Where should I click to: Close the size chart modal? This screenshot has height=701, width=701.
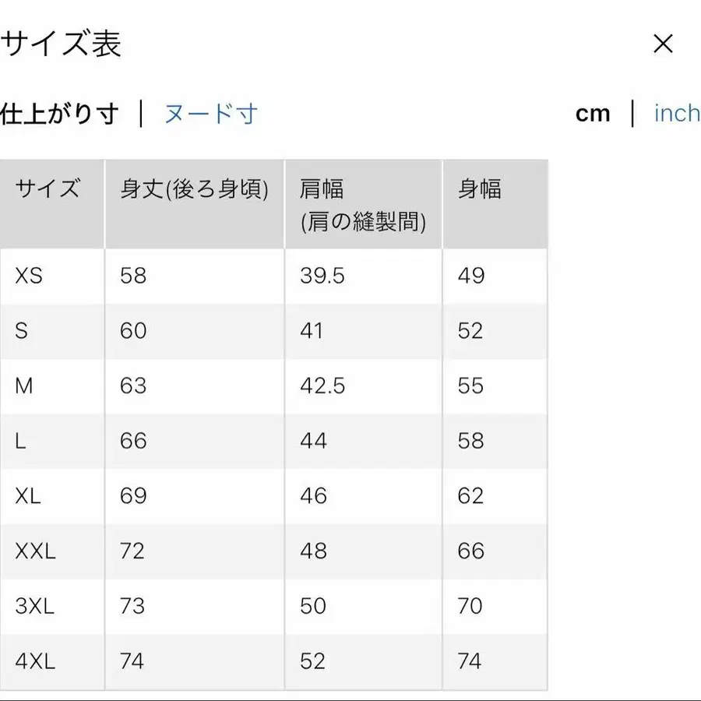(663, 44)
